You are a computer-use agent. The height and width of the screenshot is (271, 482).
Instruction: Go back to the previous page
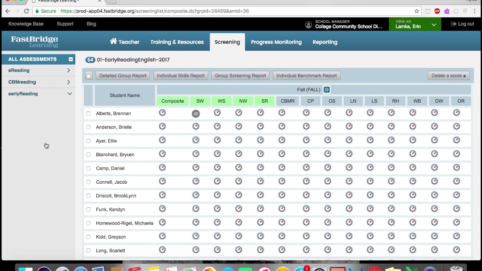click(8, 11)
